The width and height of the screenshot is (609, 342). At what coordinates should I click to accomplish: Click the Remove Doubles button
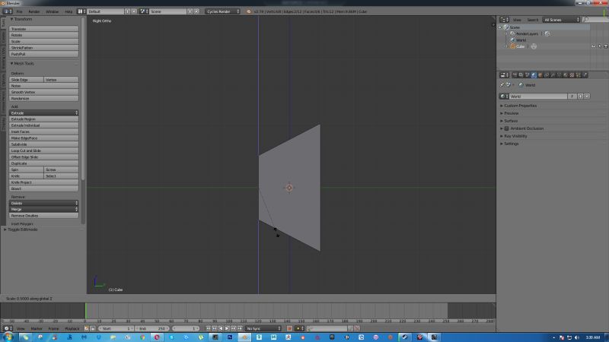[x=43, y=216]
